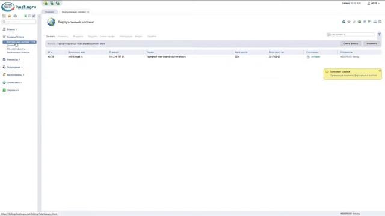
Task: Sort by the Действует до column header
Action: coord(276,52)
